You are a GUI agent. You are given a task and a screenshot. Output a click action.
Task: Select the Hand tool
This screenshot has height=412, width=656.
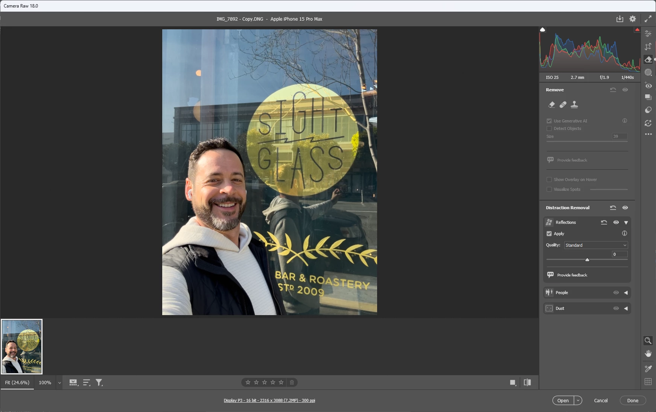(648, 353)
